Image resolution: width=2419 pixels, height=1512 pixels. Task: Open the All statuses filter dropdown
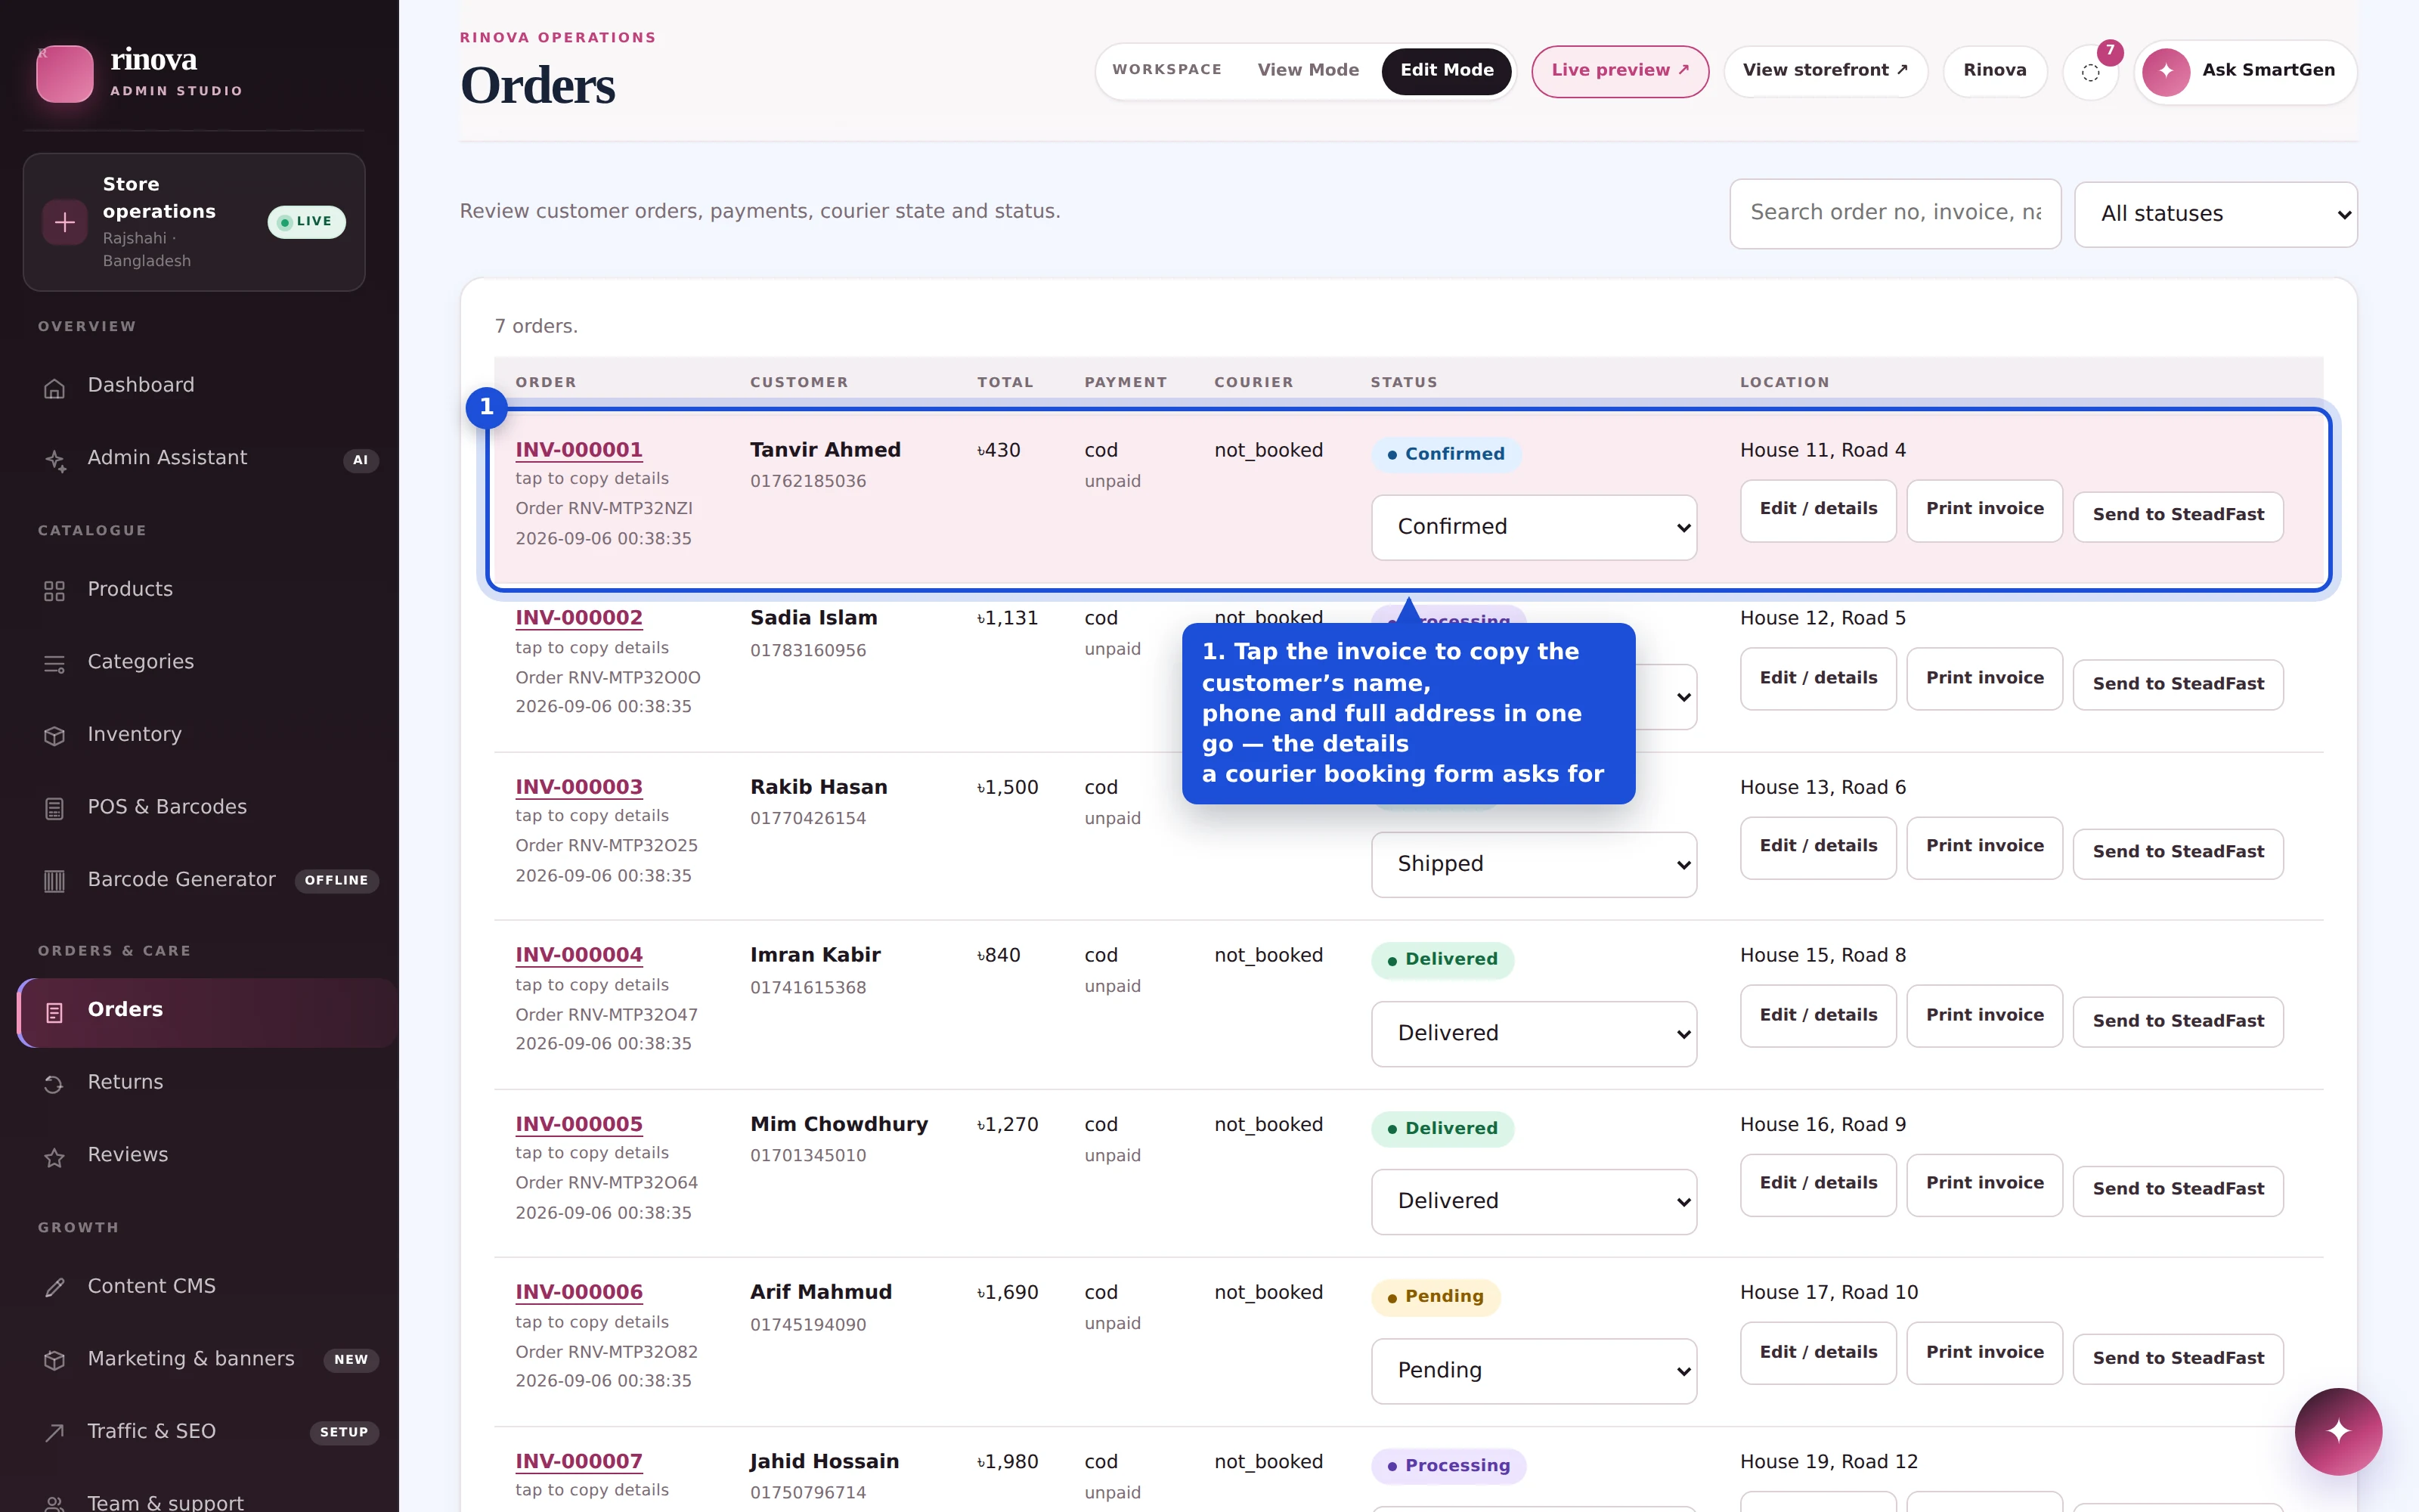pyautogui.click(x=2215, y=214)
